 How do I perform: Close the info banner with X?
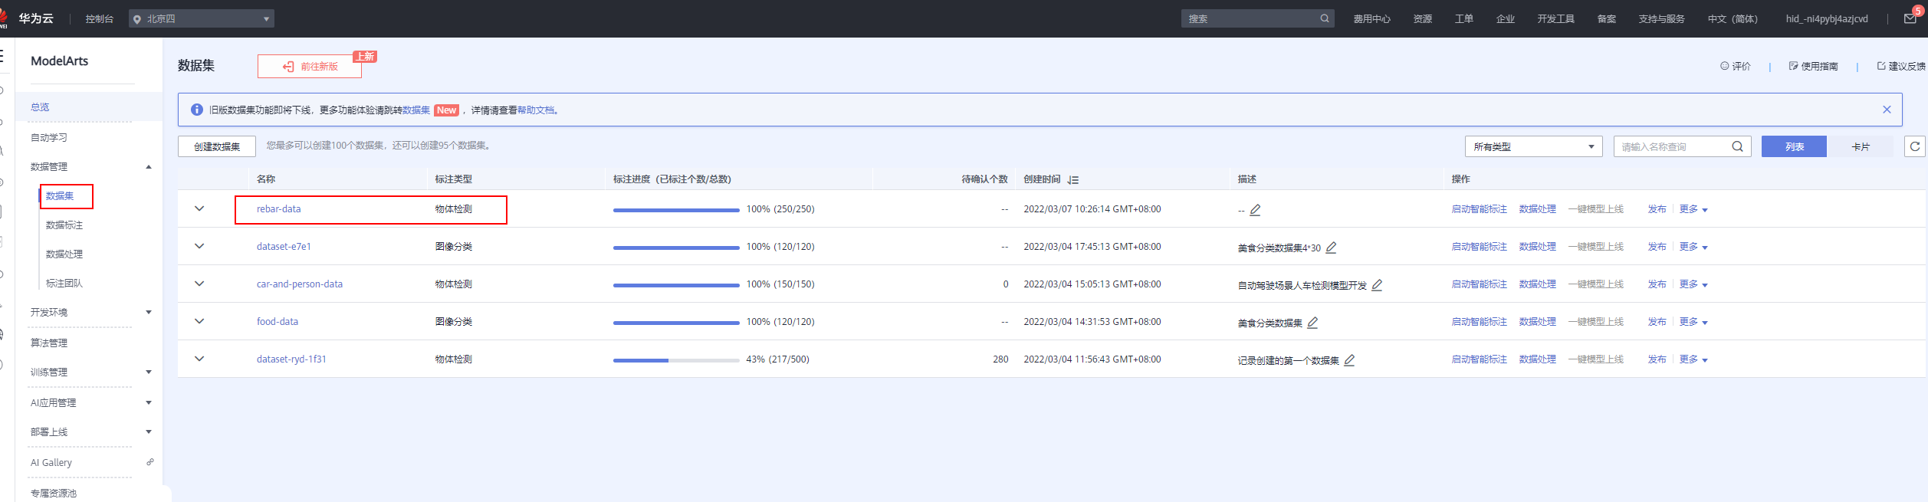point(1887,110)
